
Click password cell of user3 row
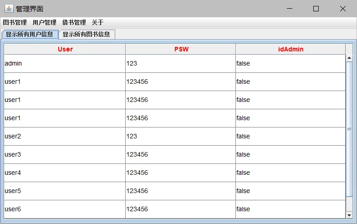[x=181, y=155]
